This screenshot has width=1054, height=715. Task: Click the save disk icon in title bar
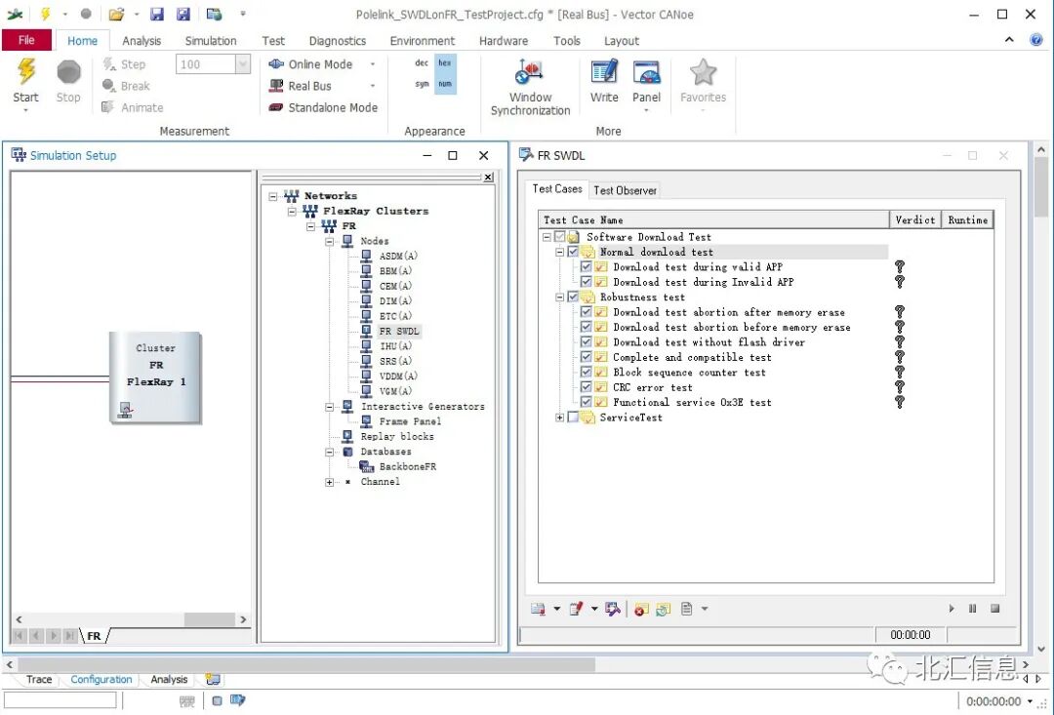click(157, 14)
